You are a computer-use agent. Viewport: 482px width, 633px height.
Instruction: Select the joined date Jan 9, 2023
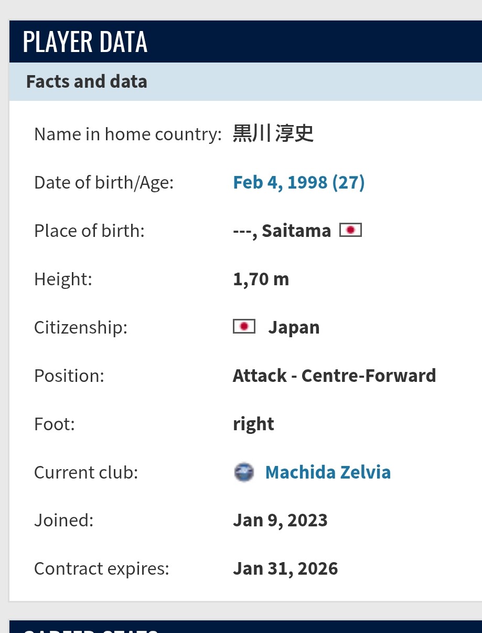click(x=280, y=521)
